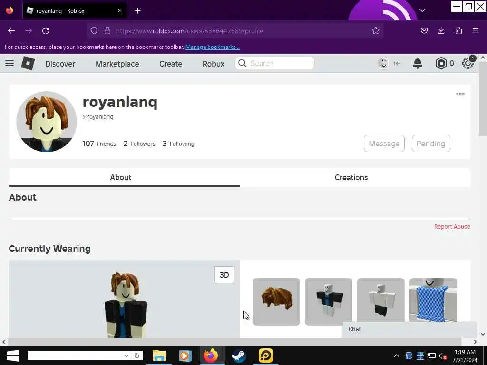The height and width of the screenshot is (365, 487).
Task: Show hidden system tray icons
Action: point(396,356)
